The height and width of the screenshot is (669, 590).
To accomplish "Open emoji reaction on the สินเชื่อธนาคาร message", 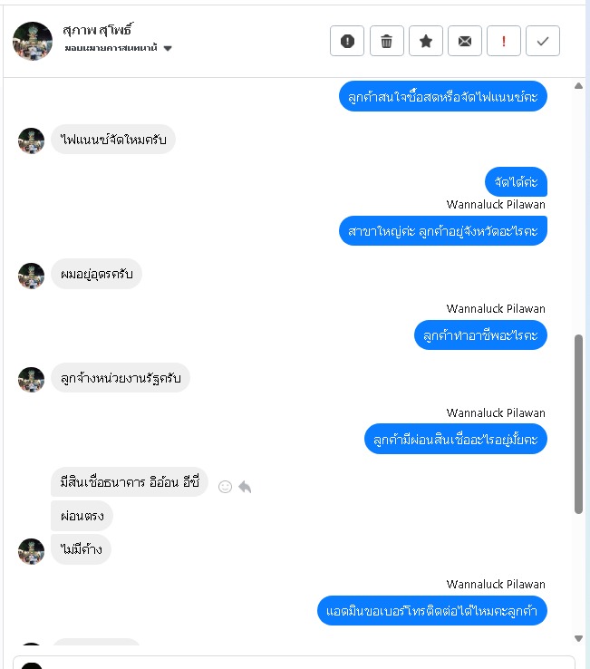I will [x=225, y=487].
